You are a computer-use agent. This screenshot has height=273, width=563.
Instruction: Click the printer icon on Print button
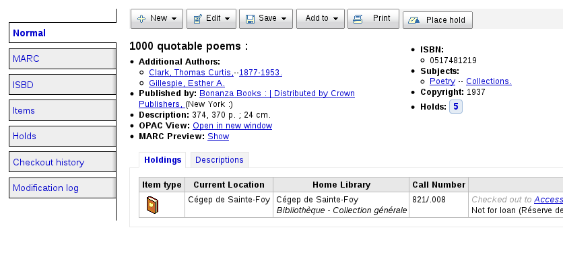[x=358, y=19]
